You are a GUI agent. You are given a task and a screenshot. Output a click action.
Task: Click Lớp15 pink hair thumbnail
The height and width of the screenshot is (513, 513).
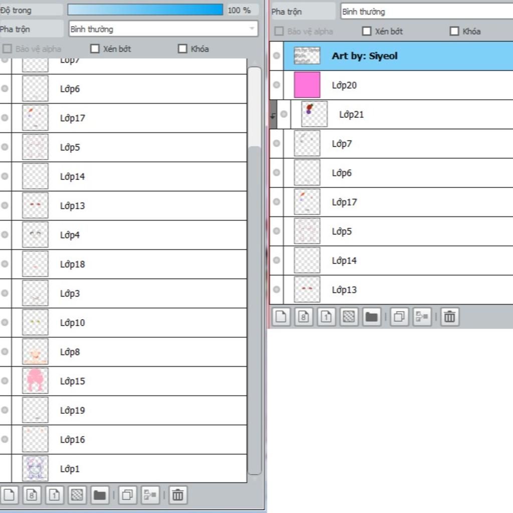35,381
